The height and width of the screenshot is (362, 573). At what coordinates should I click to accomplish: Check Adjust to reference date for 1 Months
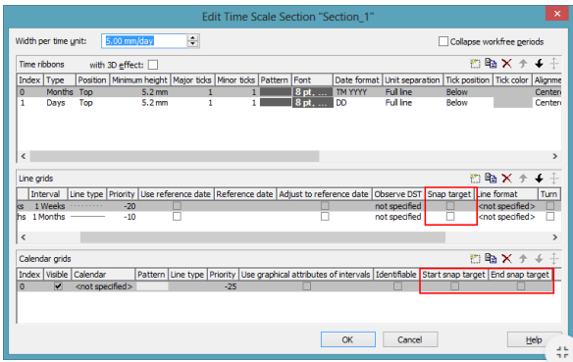click(325, 217)
